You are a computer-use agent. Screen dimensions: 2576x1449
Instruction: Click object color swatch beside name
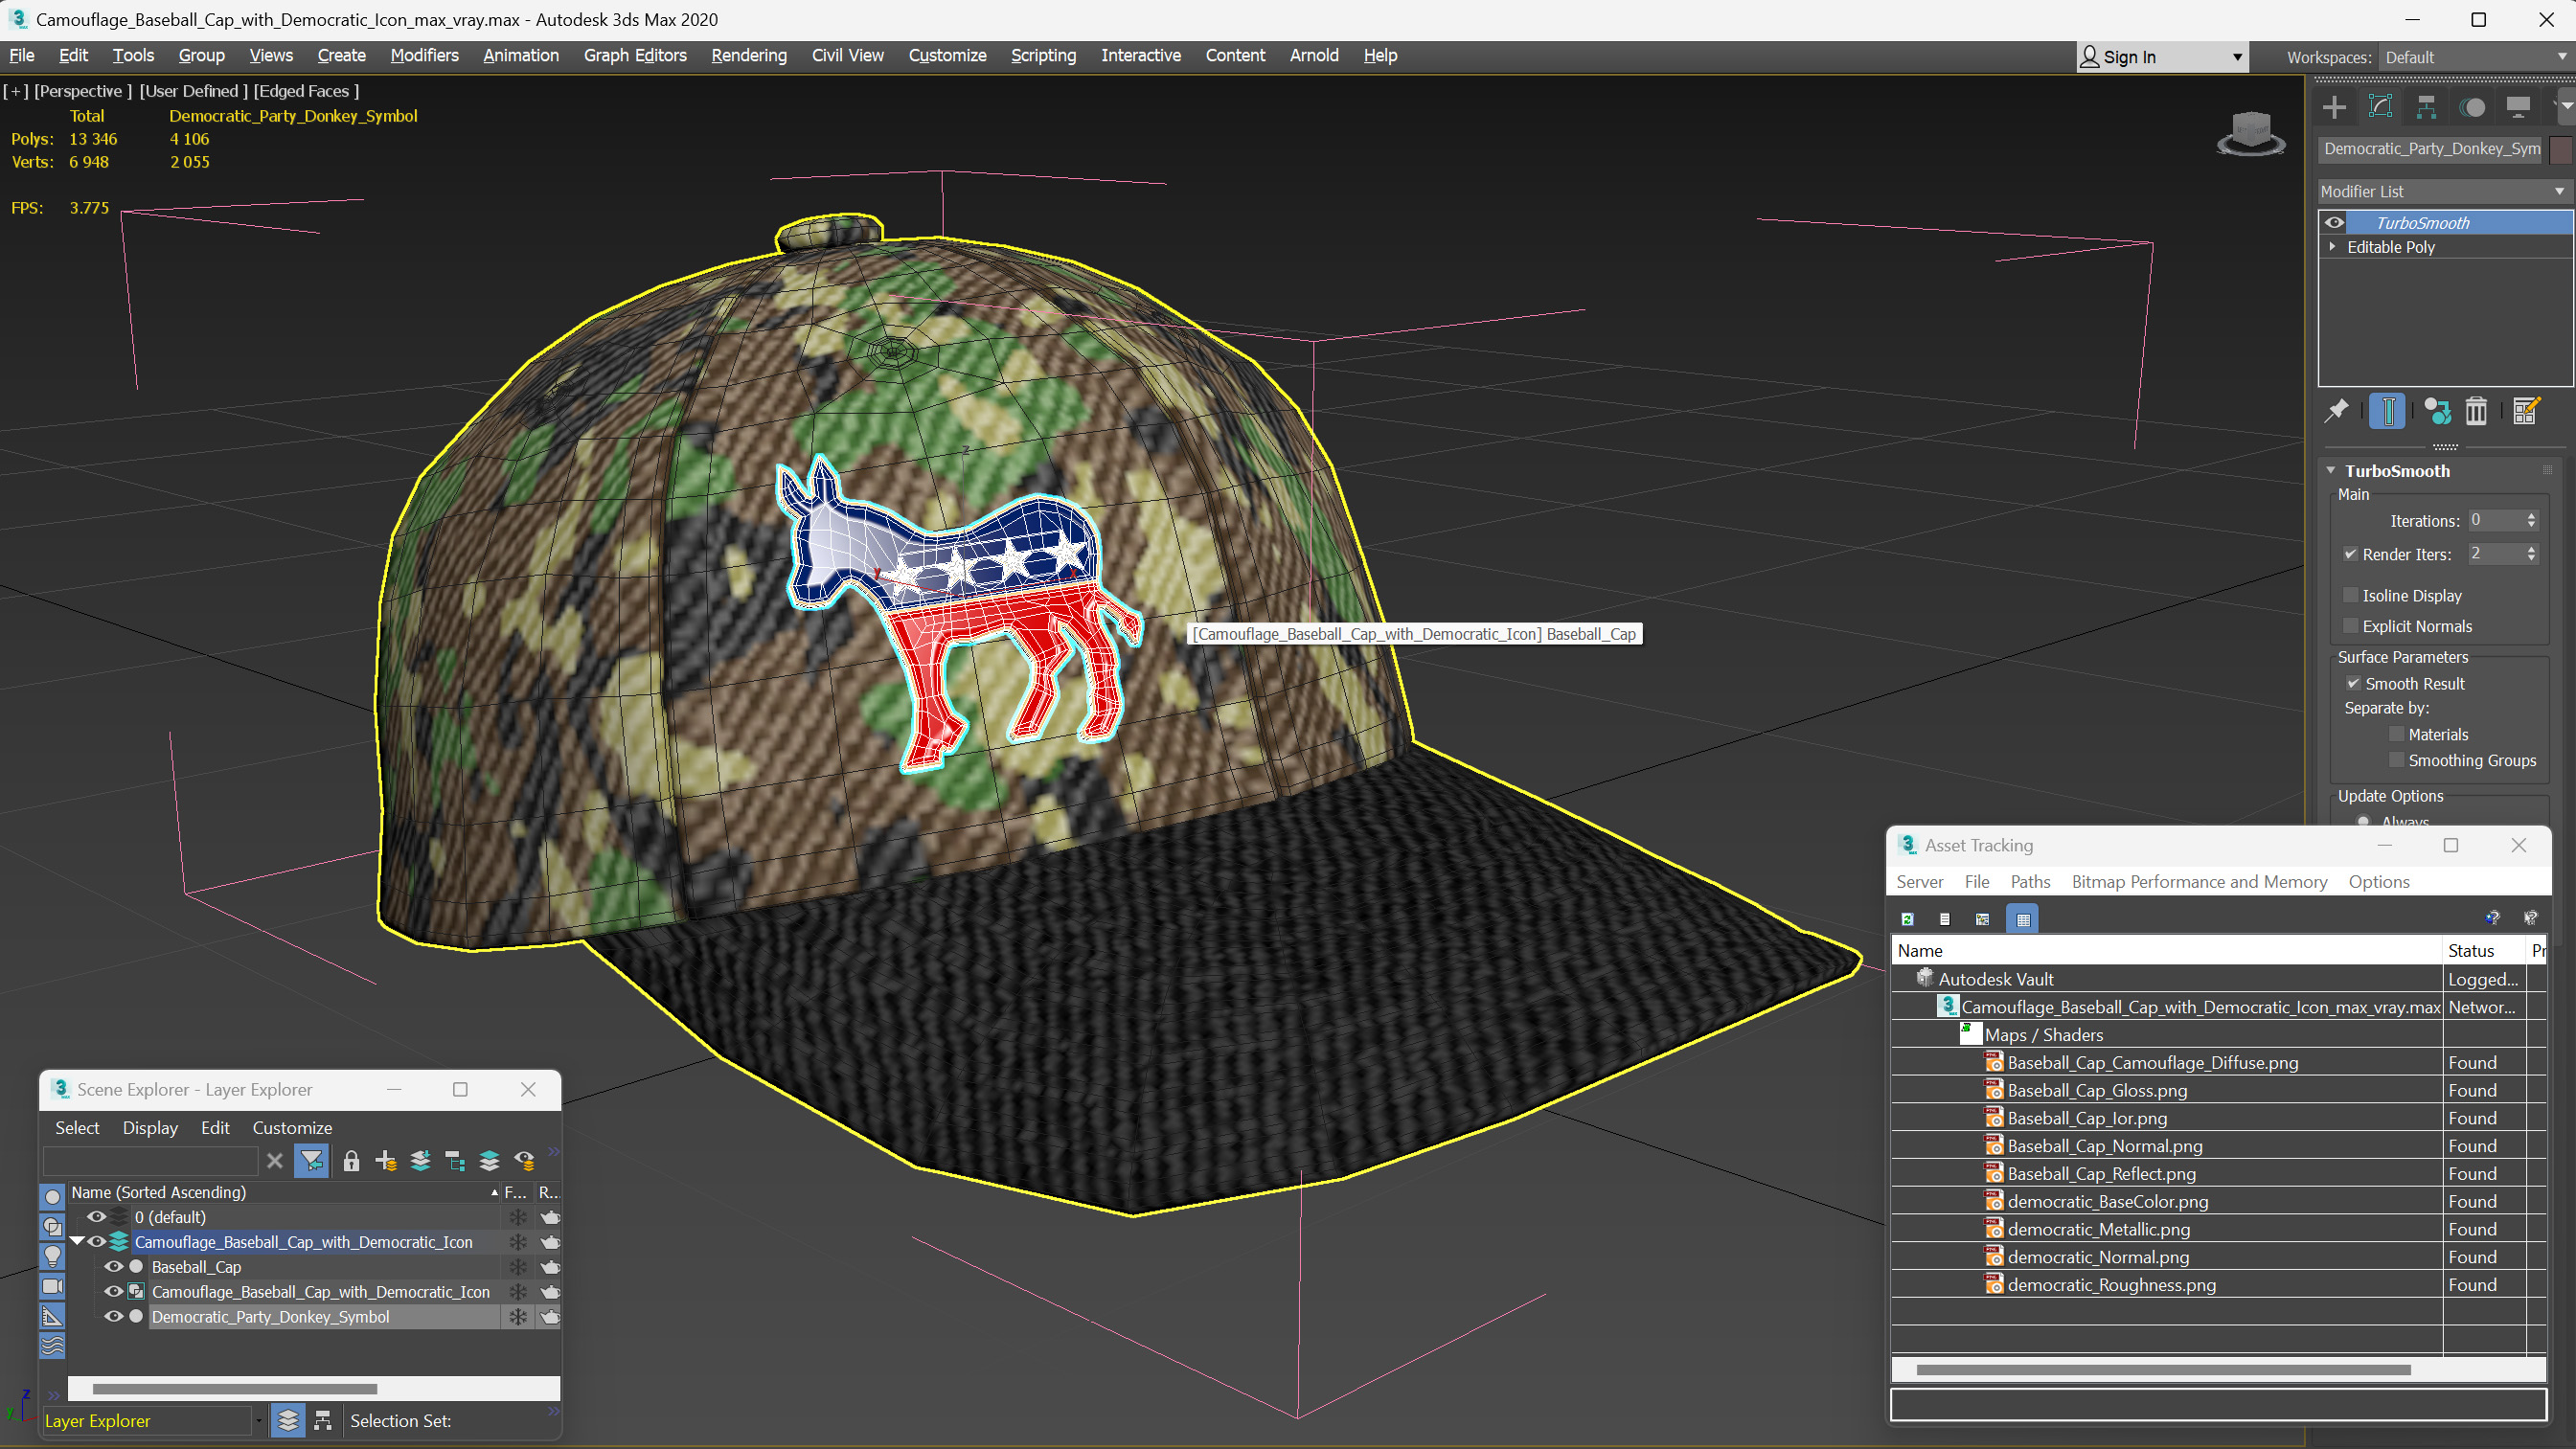[2559, 149]
